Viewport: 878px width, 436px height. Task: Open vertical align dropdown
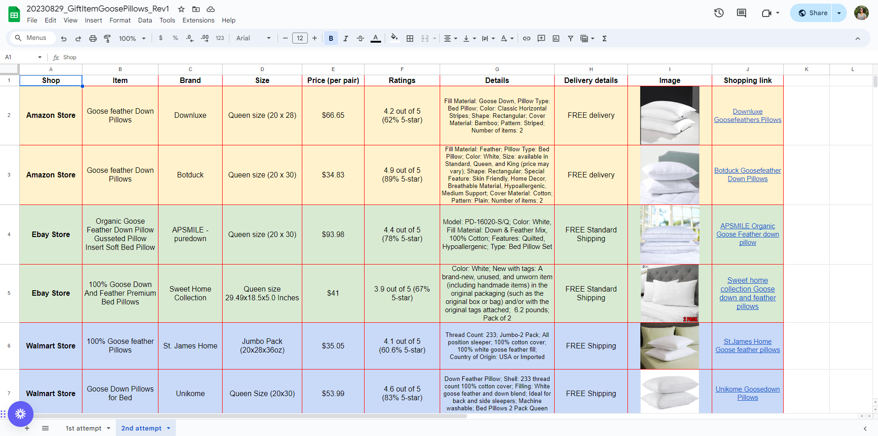click(469, 39)
